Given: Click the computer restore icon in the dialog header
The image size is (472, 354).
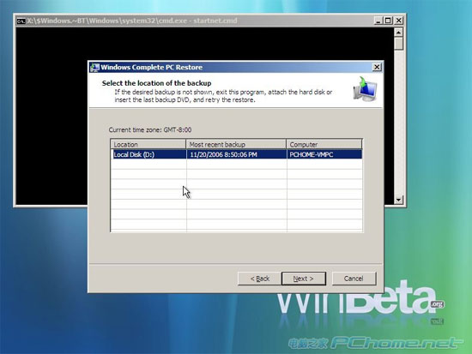Looking at the screenshot, I should [x=365, y=89].
